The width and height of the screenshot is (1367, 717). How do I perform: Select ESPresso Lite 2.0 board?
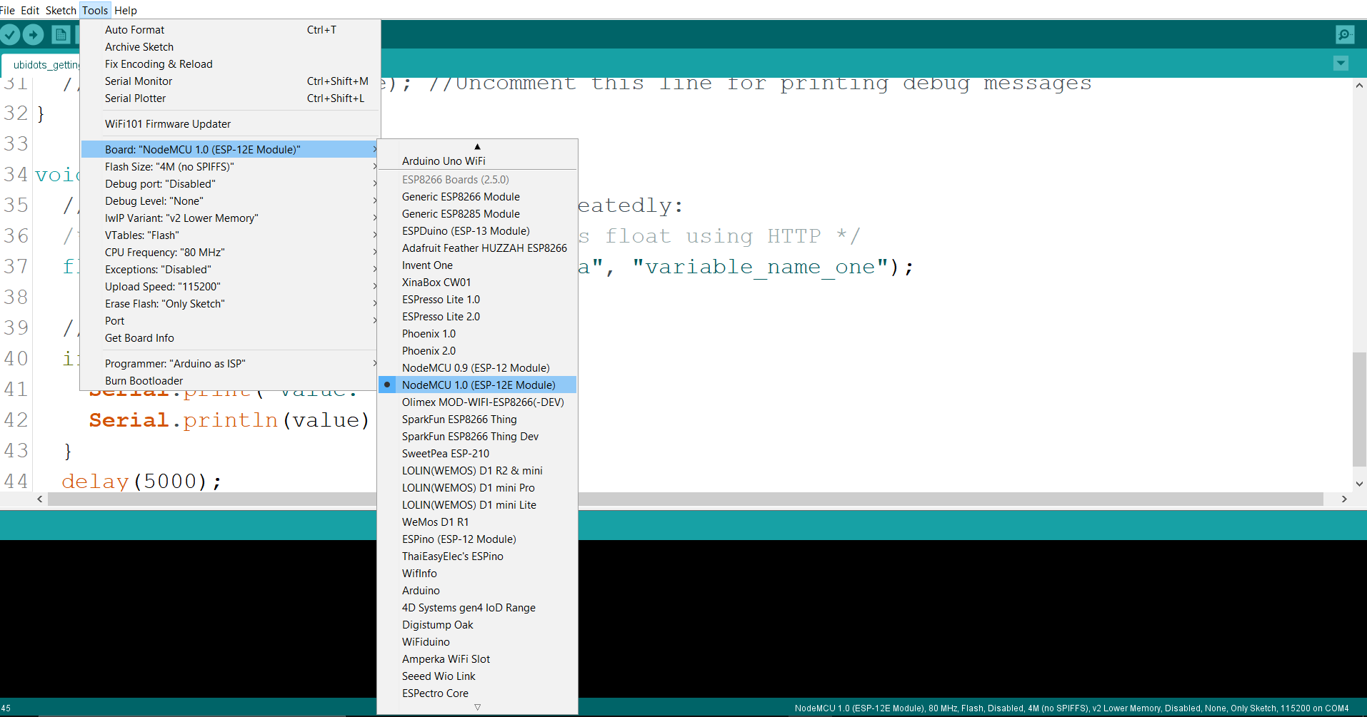[x=477, y=317]
